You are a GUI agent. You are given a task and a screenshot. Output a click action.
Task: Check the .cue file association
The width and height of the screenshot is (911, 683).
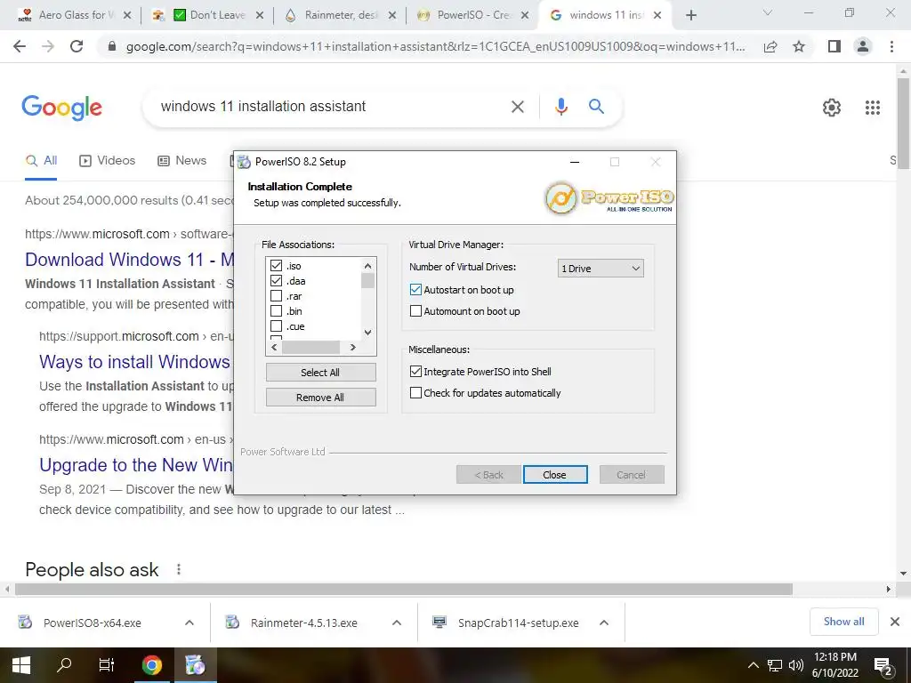click(x=276, y=326)
